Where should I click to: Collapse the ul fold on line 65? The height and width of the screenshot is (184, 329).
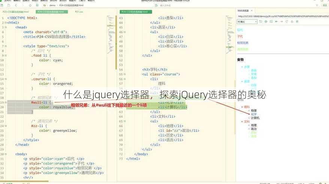pos(125,121)
